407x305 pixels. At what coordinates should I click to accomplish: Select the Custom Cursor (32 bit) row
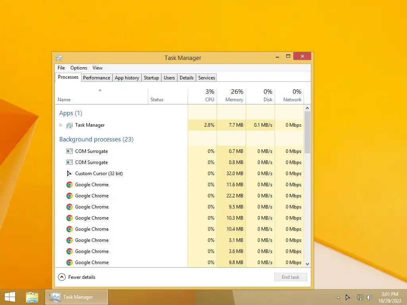(x=179, y=174)
